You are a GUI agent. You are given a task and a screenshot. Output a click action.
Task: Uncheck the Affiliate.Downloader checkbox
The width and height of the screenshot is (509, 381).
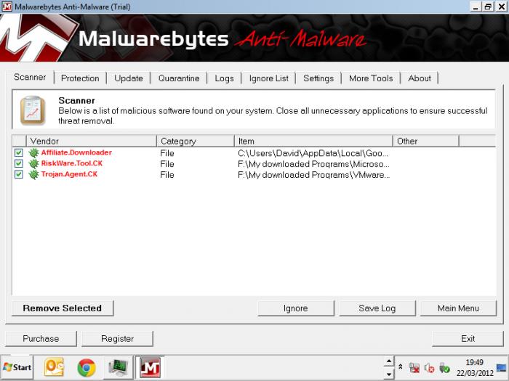(x=18, y=152)
